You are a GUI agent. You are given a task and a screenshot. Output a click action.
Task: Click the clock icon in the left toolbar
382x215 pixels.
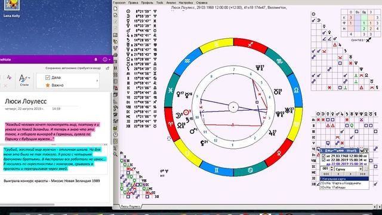115,134
